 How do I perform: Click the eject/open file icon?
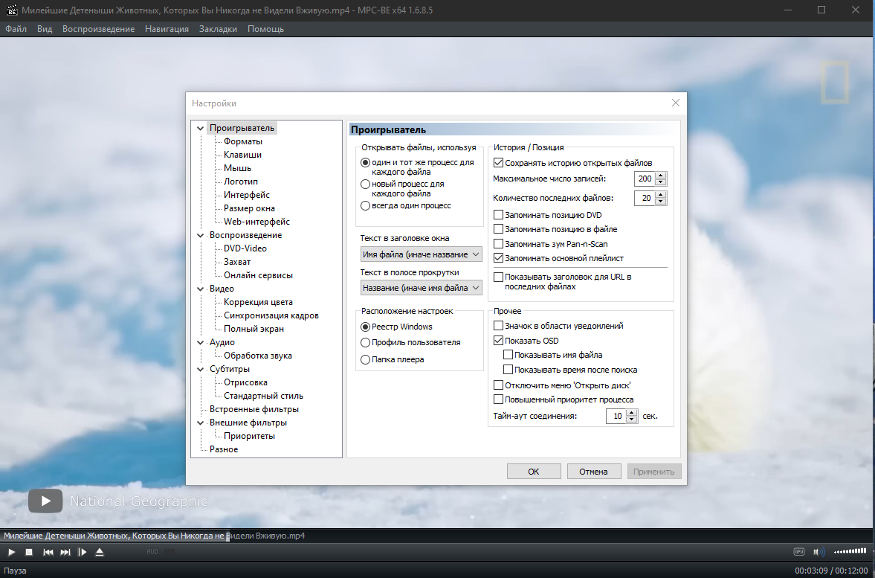point(100,552)
